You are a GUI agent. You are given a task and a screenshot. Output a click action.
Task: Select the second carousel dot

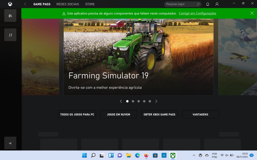click(x=133, y=101)
